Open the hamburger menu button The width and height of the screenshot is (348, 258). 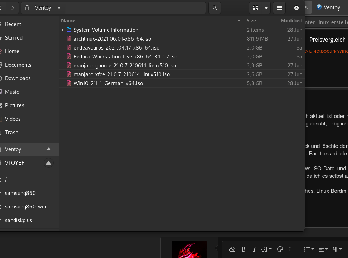tap(279, 8)
